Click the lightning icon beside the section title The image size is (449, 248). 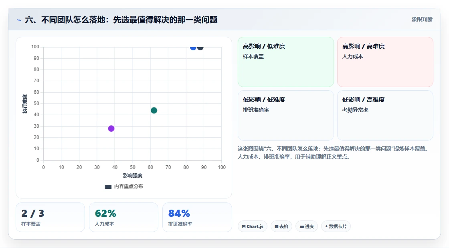(19, 20)
